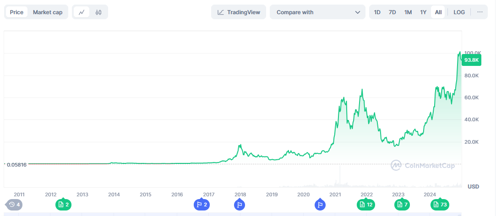Select the Price tab
The image size is (496, 216).
[x=17, y=12]
